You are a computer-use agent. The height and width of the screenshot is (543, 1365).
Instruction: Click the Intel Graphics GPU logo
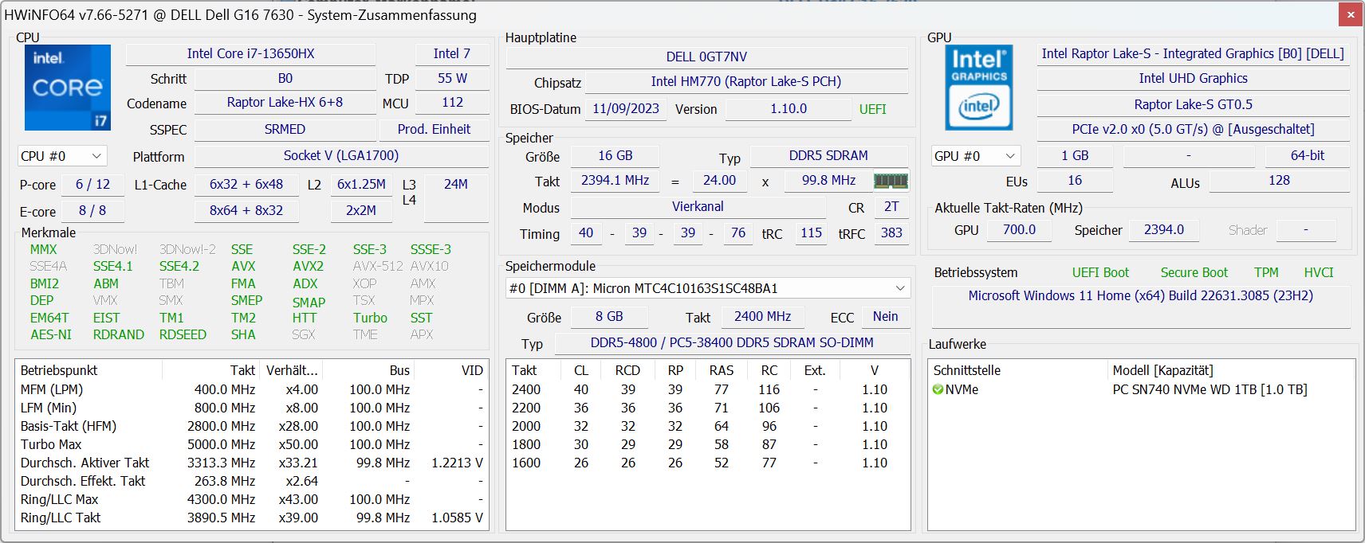[x=978, y=87]
